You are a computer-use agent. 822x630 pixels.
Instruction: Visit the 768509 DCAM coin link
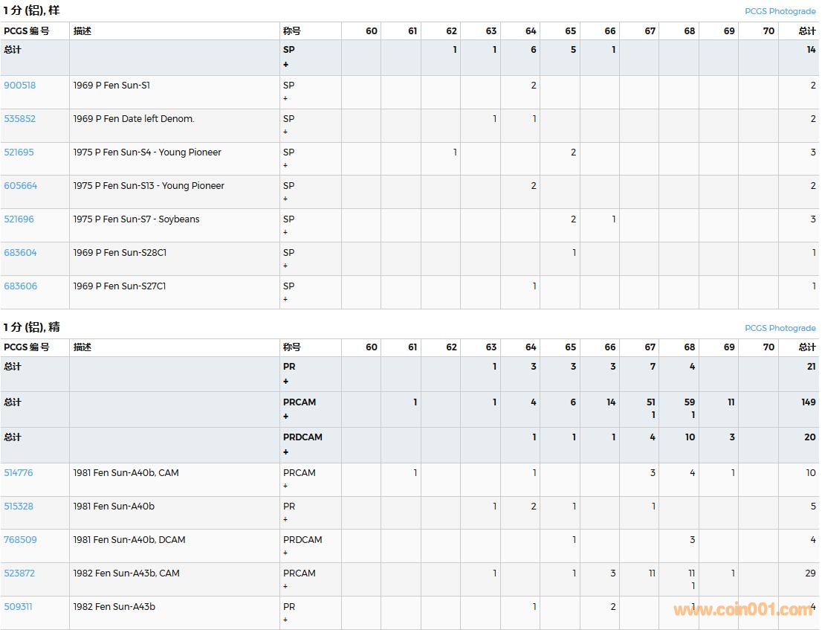pos(20,540)
